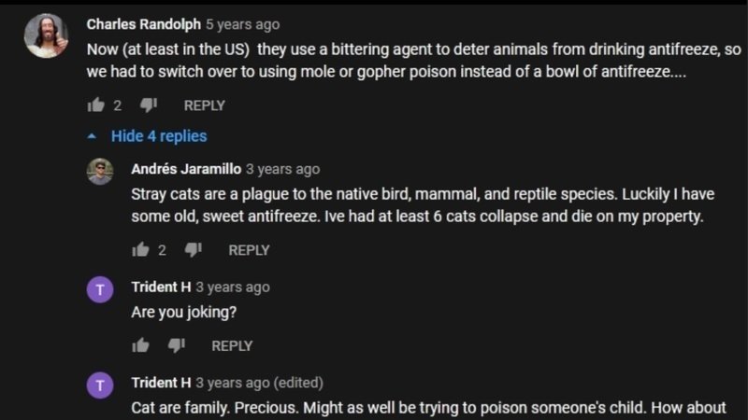The width and height of the screenshot is (748, 420).
Task: Click Trident H's purple avatar on first reply
Action: (x=100, y=290)
